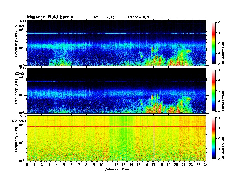This screenshot has height=189, width=245.
Task: Click the dD/dt spectrogram plot area
Action: point(116,90)
